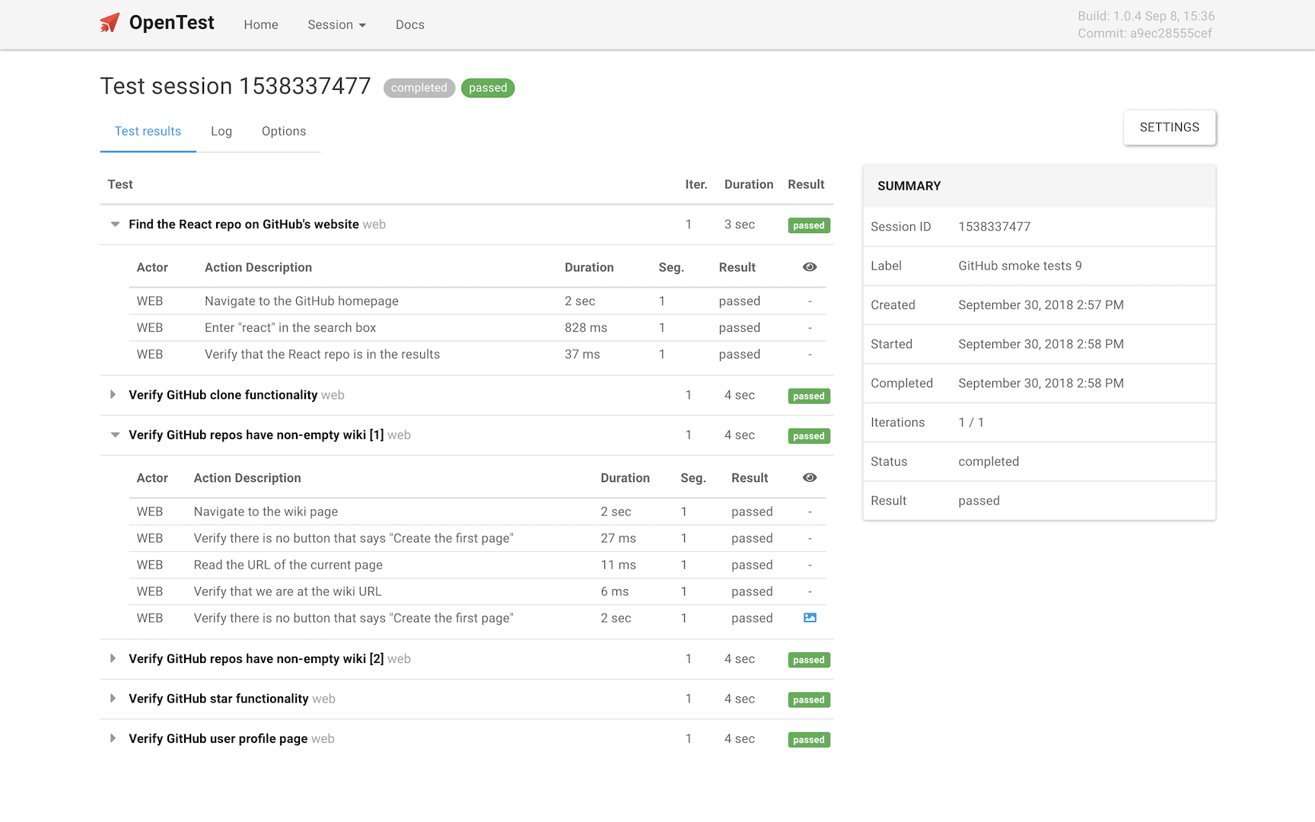This screenshot has height=822, width=1315.
Task: Click the 'Verify GitHub star functionality' title
Action: [218, 699]
